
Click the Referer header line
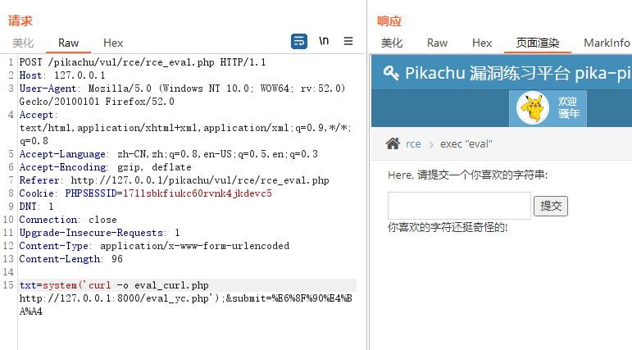point(174,180)
